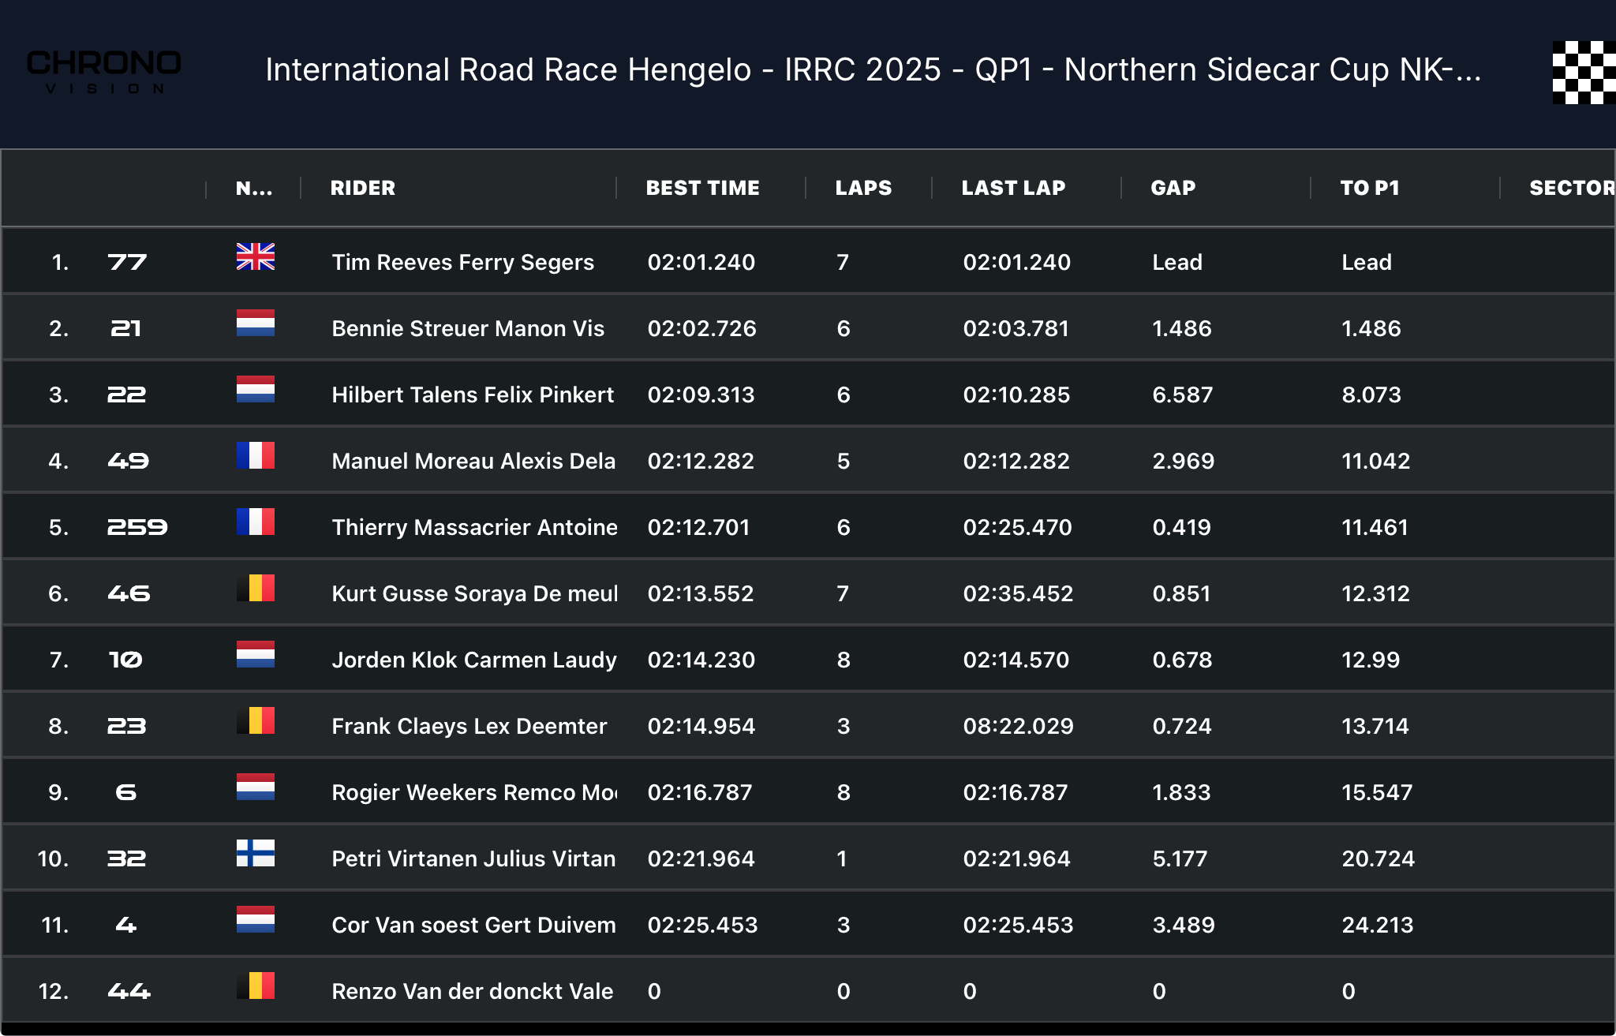Select Frank Claeys Lex Deemter entry
The width and height of the screenshot is (1616, 1036).
pyautogui.click(x=469, y=726)
